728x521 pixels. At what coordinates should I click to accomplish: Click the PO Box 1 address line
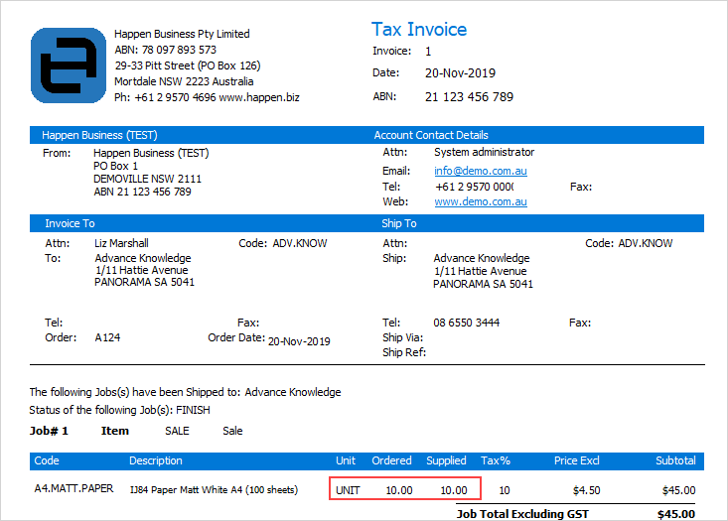tap(115, 166)
